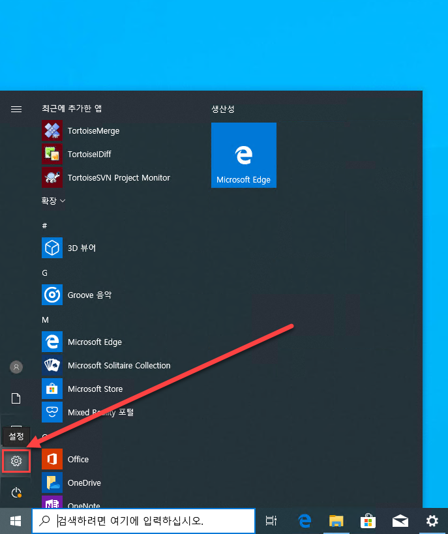The height and width of the screenshot is (534, 448).
Task: Launch Edge from the taskbar
Action: pos(305,521)
